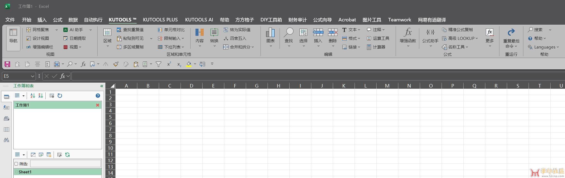Apply superscript x² formatting
The height and width of the screenshot is (178, 565).
pos(169,64)
